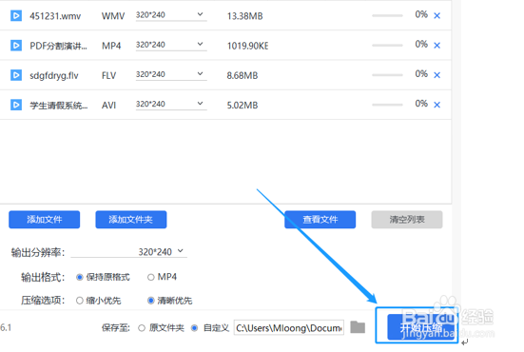Remove the AVI file with its X icon
524x352 pixels.
point(437,105)
